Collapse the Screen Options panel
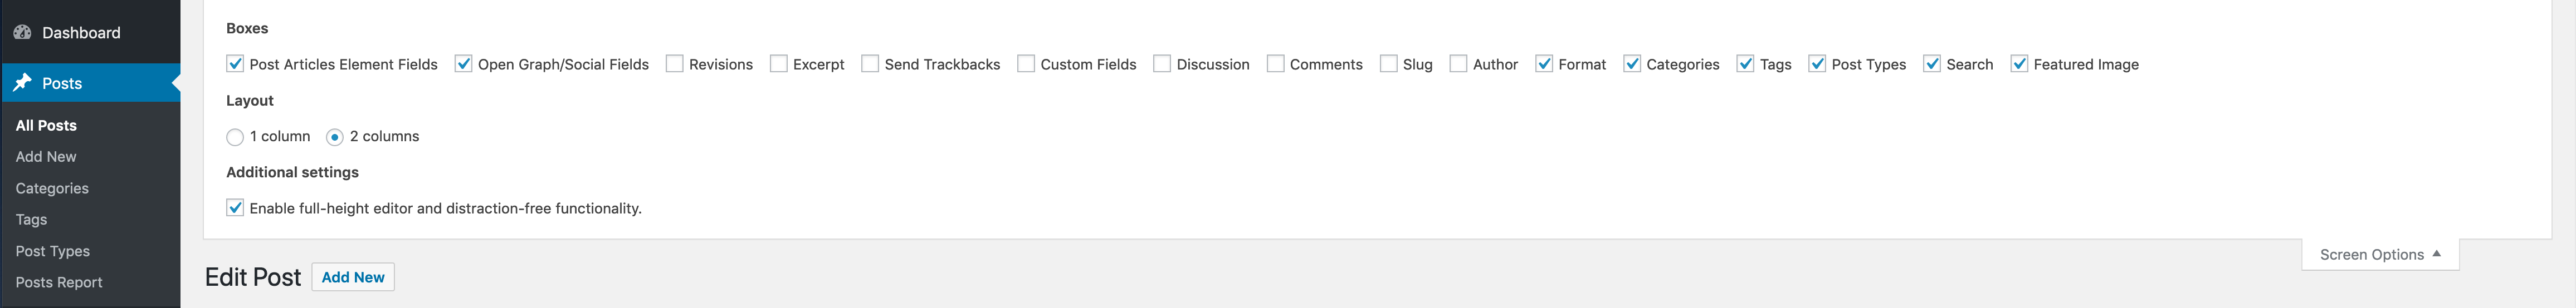The height and width of the screenshot is (308, 2576). coord(2380,254)
